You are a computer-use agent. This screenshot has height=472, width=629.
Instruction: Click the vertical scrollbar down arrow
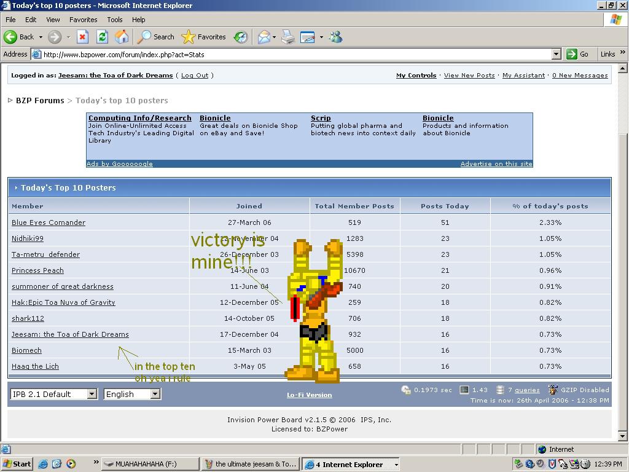coord(623,436)
